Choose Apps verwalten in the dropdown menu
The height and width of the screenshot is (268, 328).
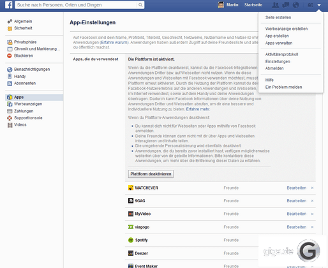click(279, 43)
